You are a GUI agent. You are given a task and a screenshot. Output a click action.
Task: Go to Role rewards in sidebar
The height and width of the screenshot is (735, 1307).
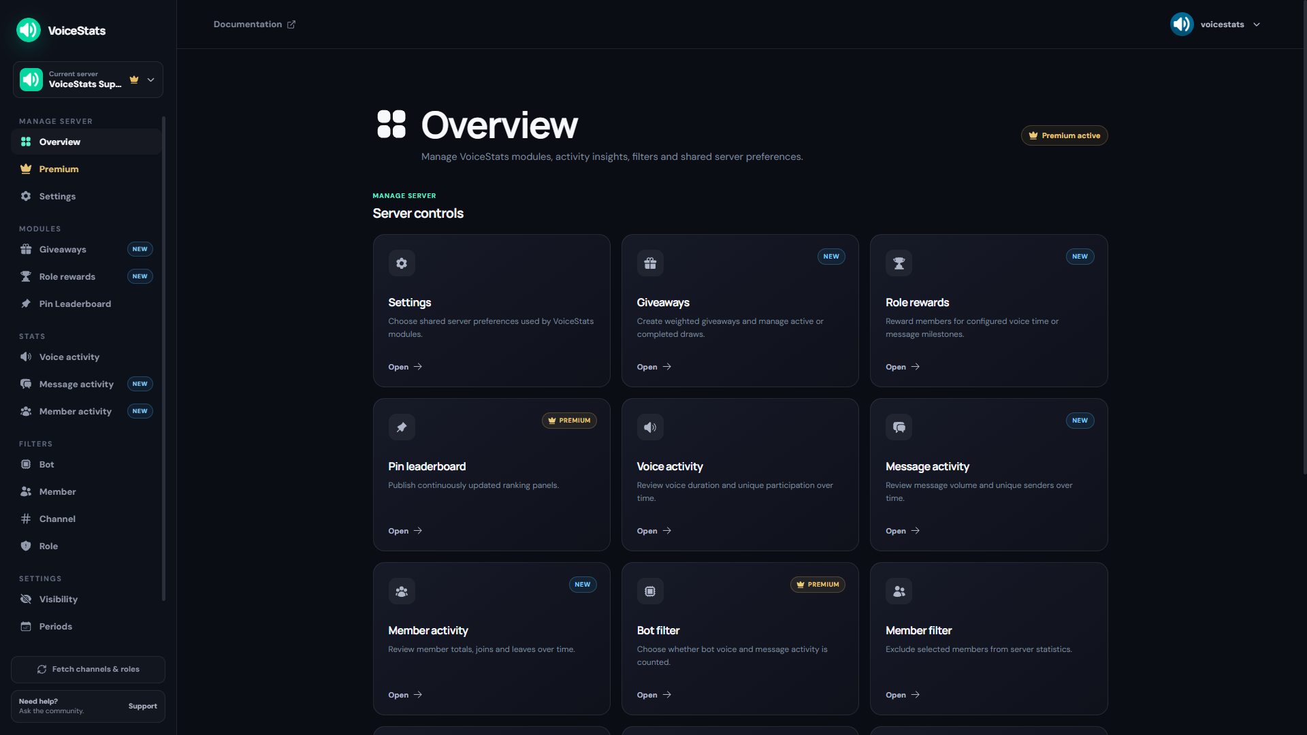pyautogui.click(x=86, y=276)
